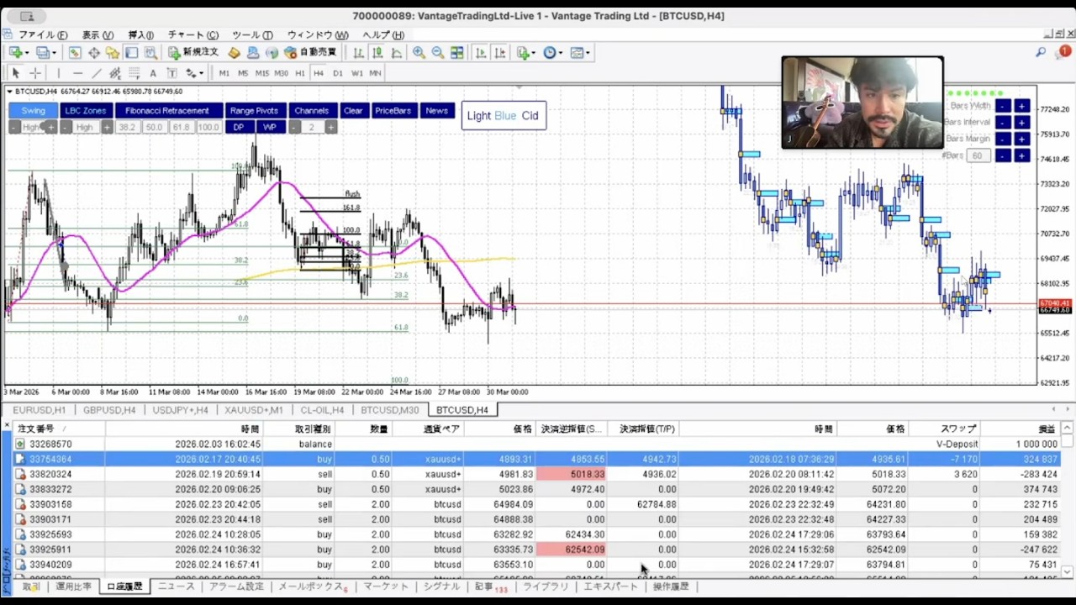Click the history table vertical scrollbar
This screenshot has height=605, width=1076.
tap(1068, 500)
